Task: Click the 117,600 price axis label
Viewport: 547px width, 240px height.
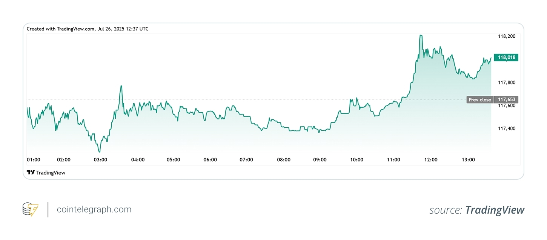Action: coord(507,106)
